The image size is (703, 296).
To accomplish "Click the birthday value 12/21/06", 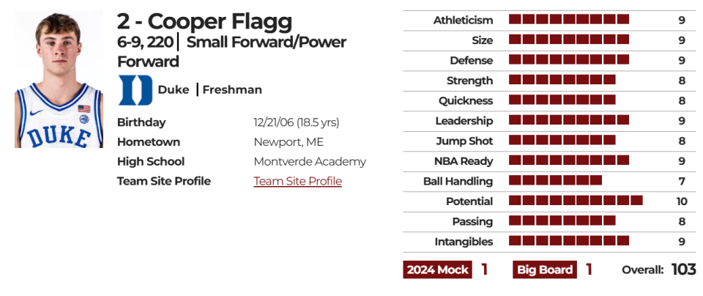I will (x=274, y=122).
